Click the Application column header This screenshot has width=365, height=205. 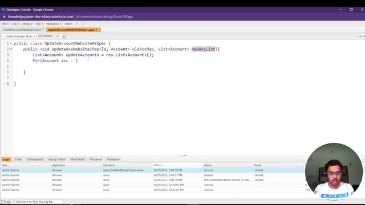[x=76, y=165]
